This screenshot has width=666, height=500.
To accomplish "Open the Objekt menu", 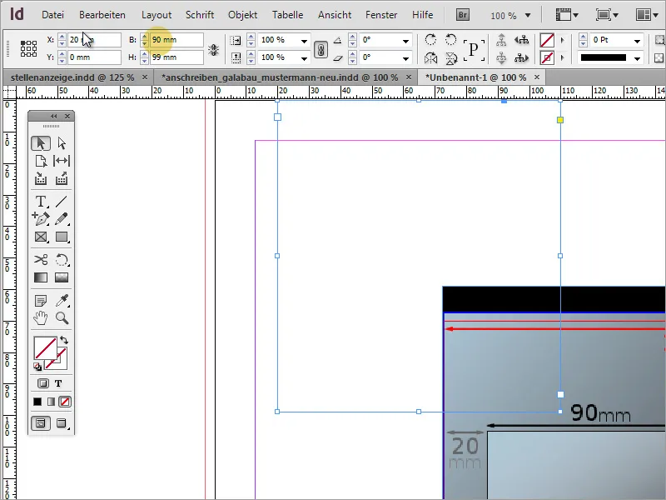I will [x=242, y=15].
